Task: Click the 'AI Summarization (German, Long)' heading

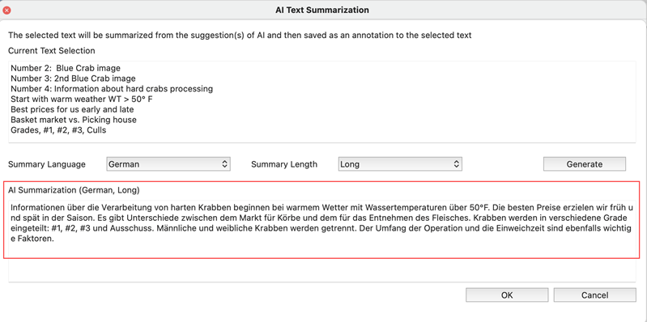Action: click(x=74, y=190)
